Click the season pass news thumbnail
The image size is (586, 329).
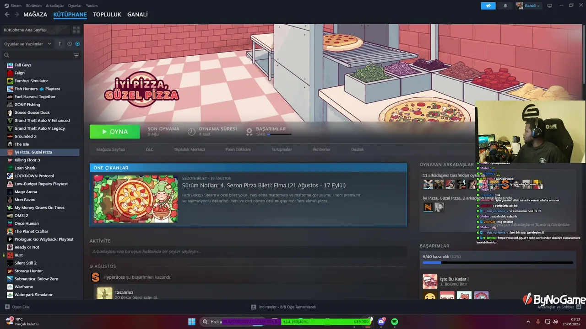click(136, 199)
